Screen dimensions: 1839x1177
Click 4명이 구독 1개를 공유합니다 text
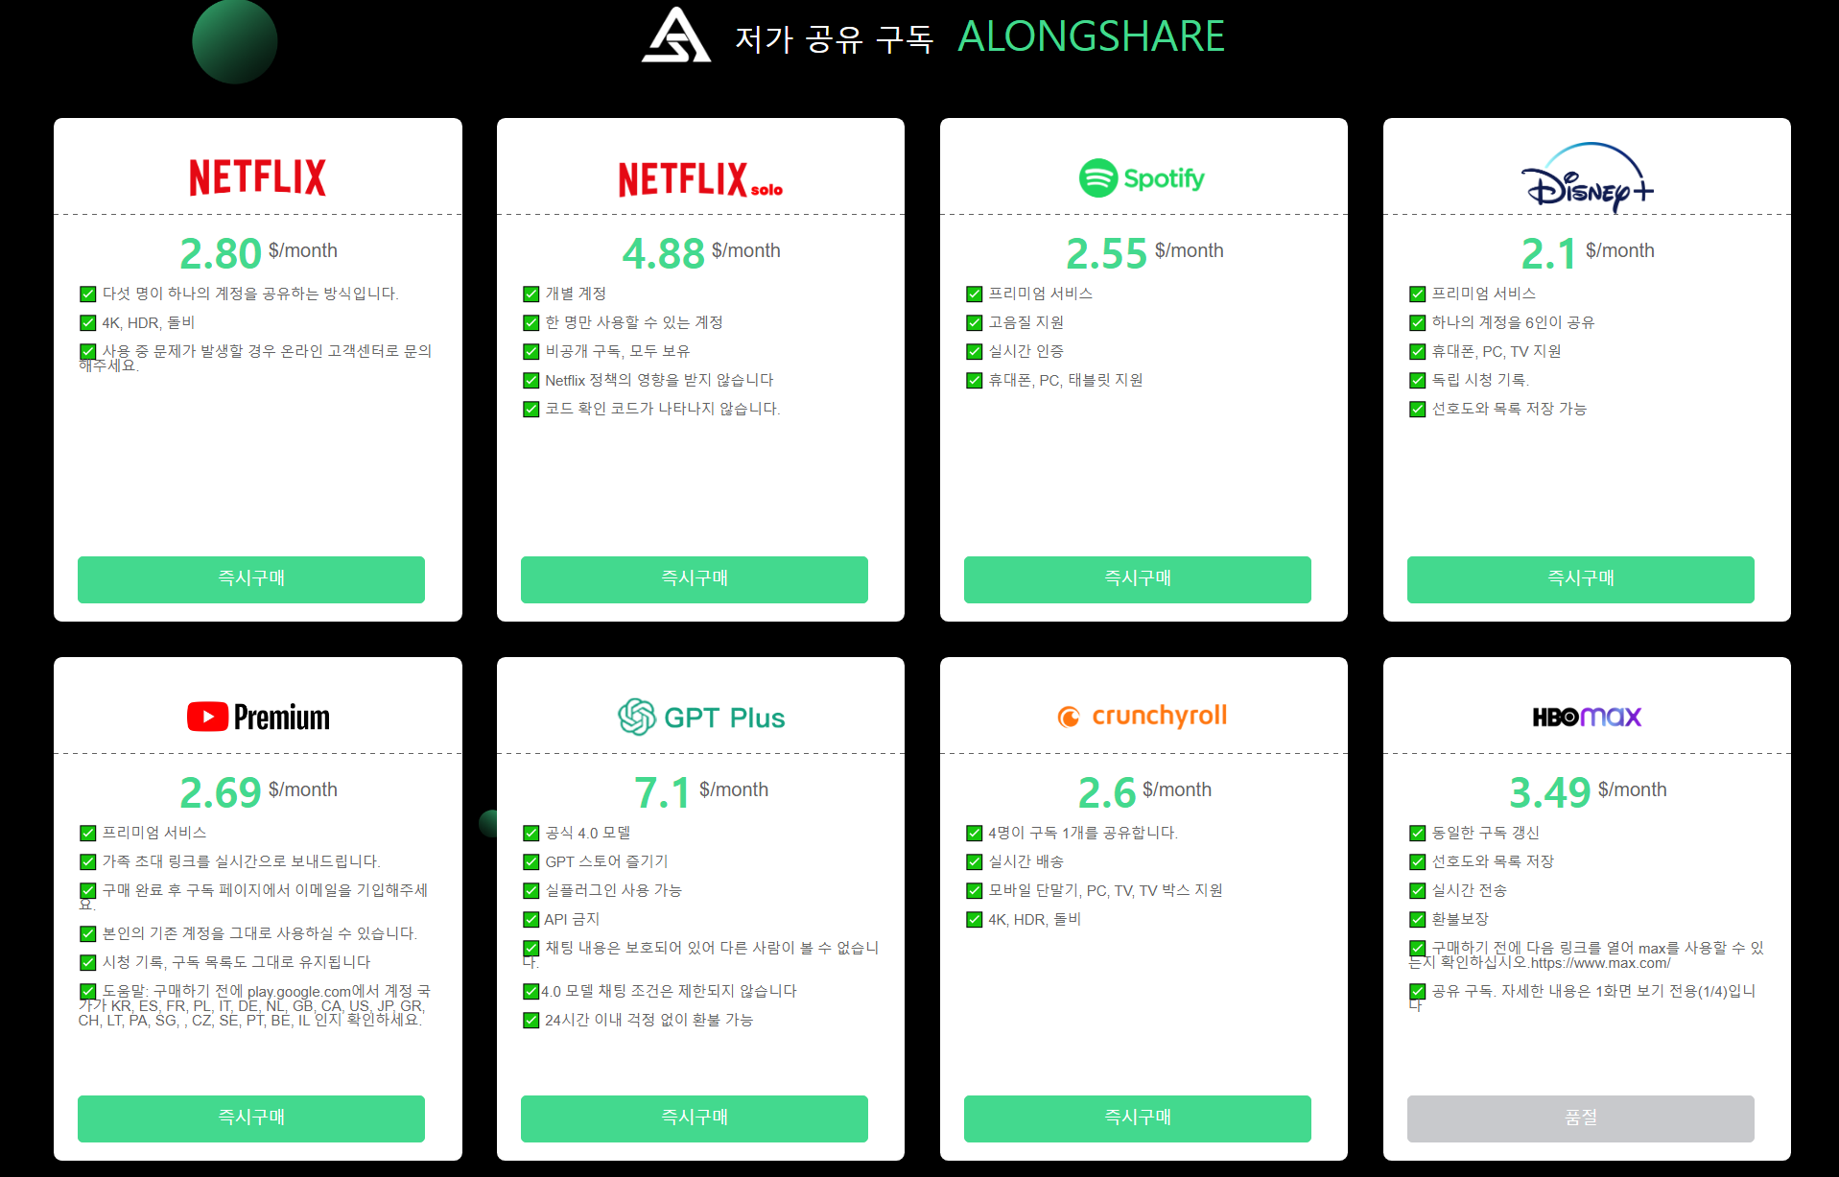[1083, 833]
